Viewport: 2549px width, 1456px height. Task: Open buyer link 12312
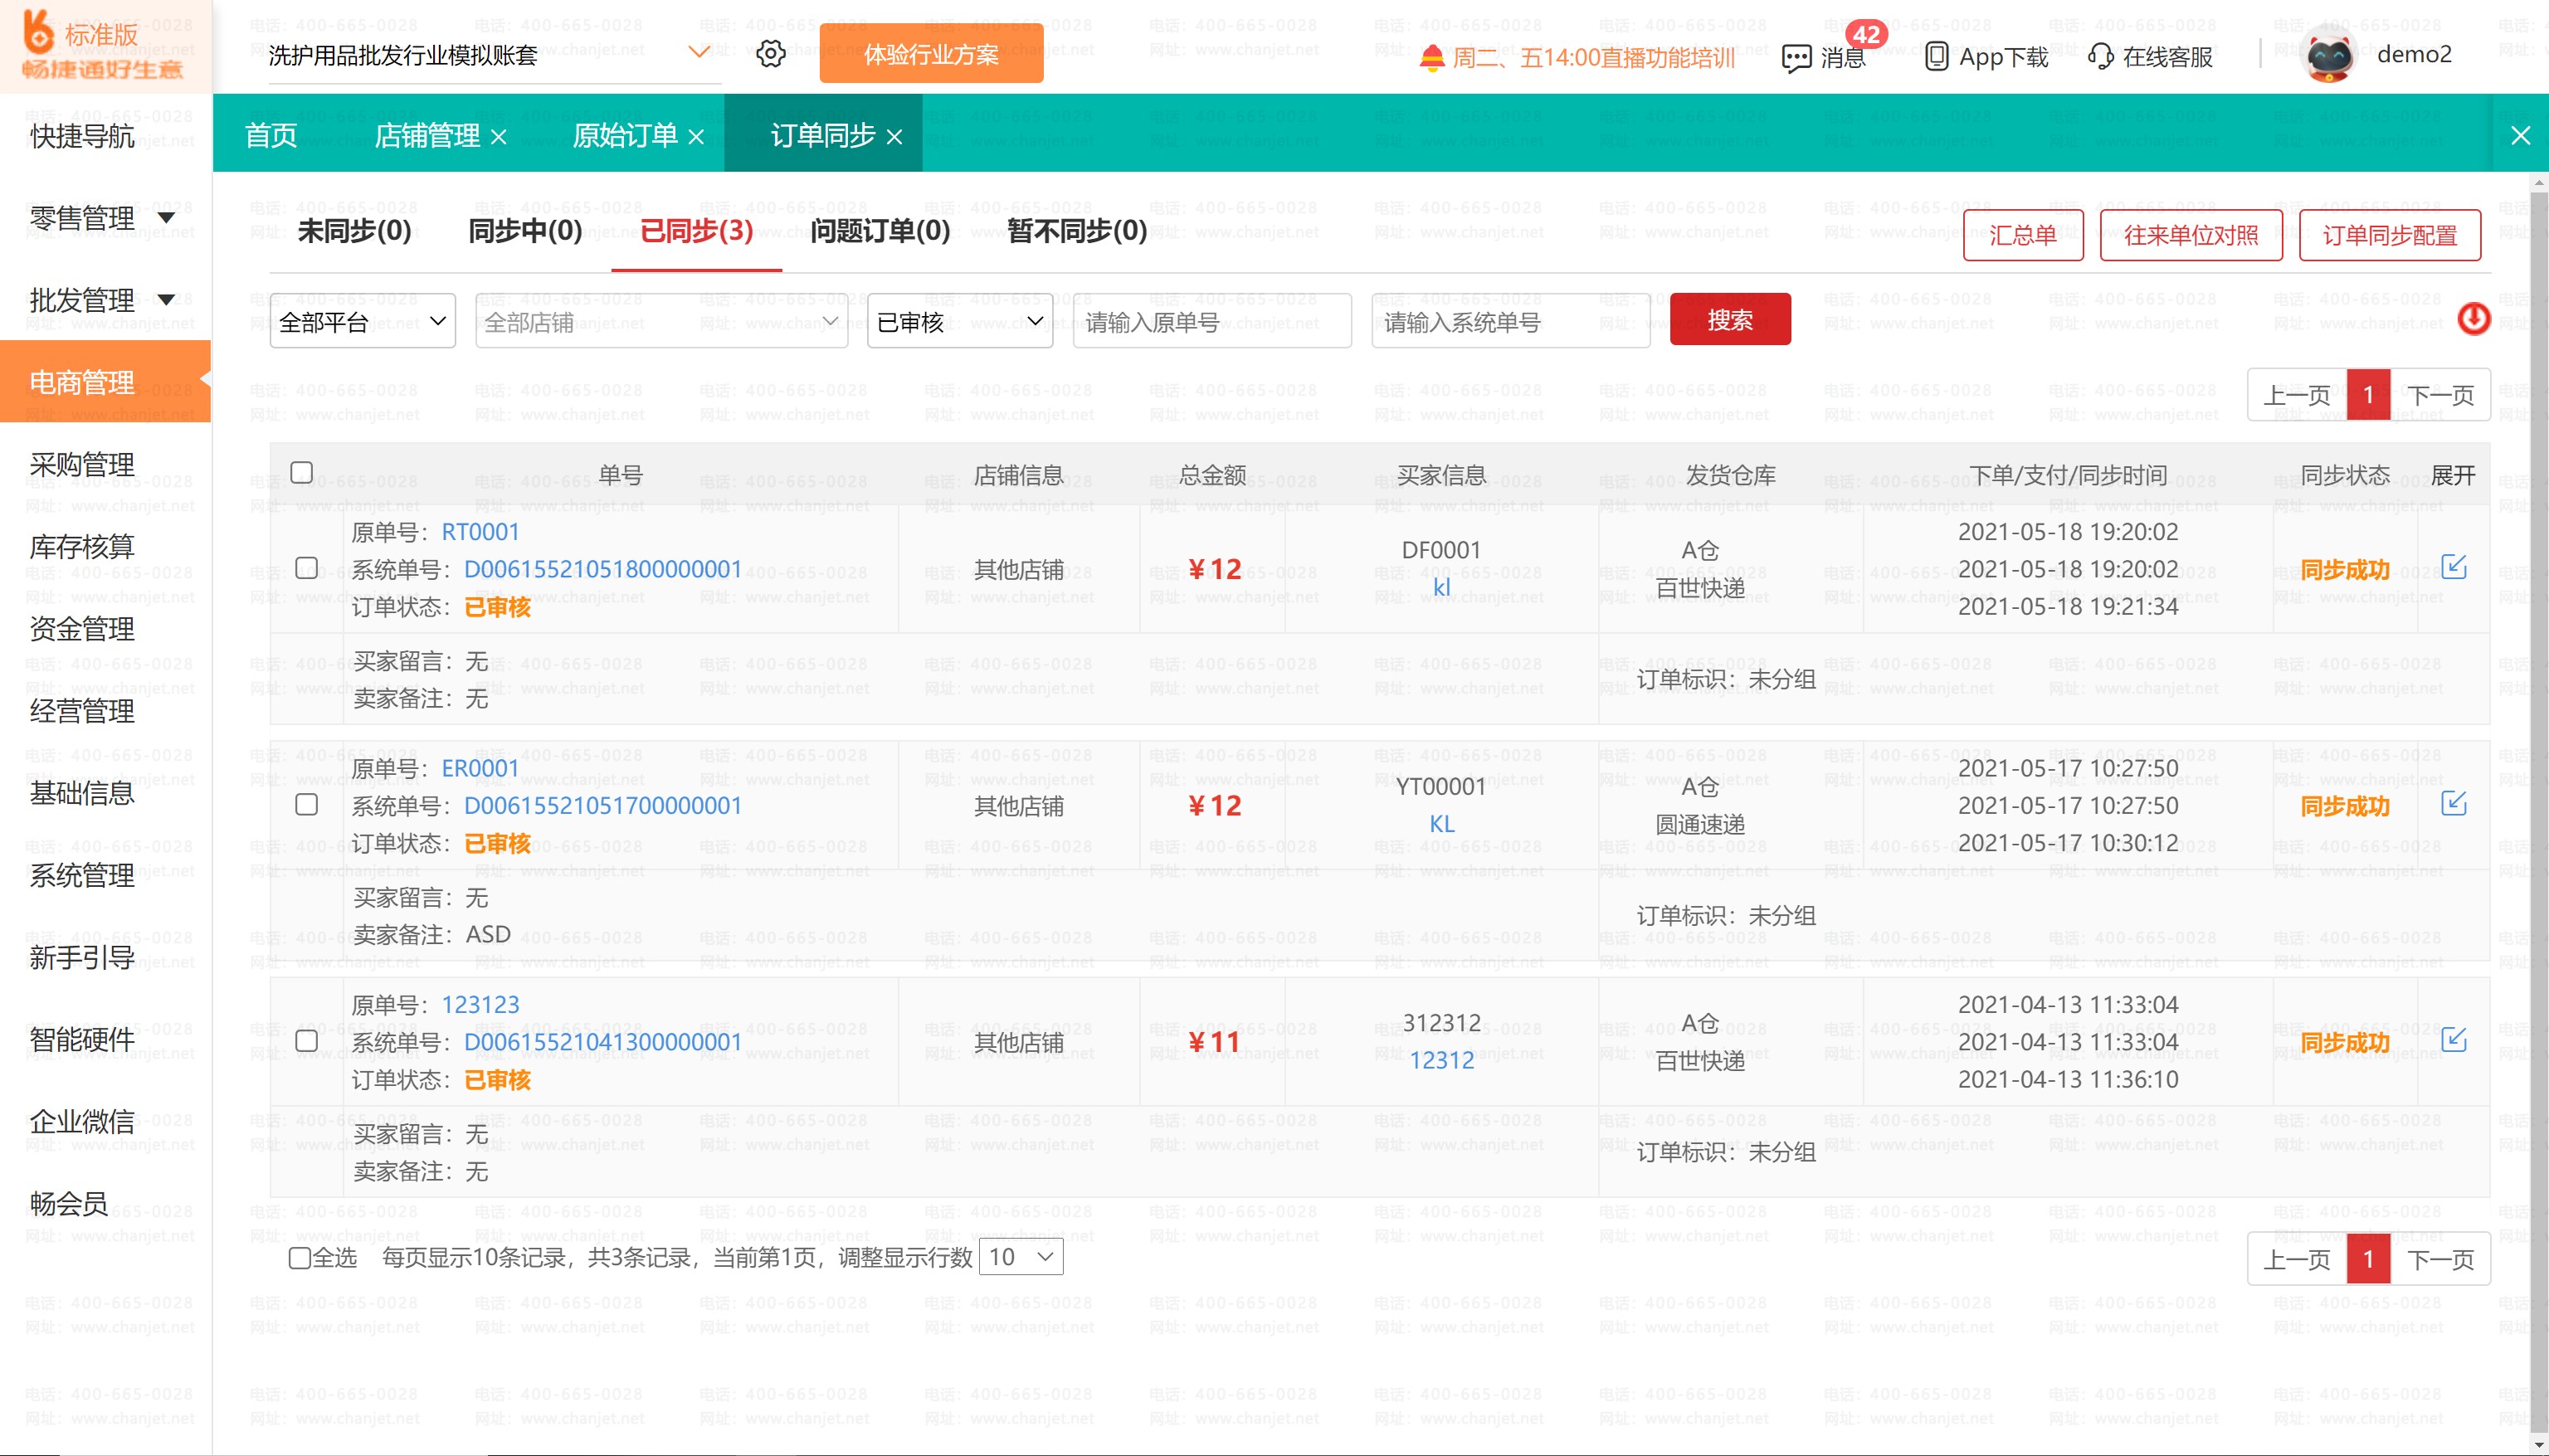pos(1441,1060)
